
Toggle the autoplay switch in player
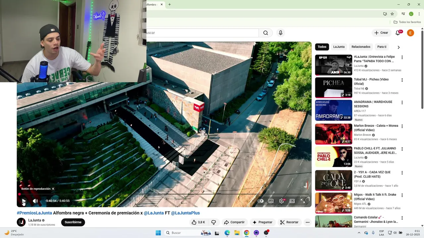[261, 201]
